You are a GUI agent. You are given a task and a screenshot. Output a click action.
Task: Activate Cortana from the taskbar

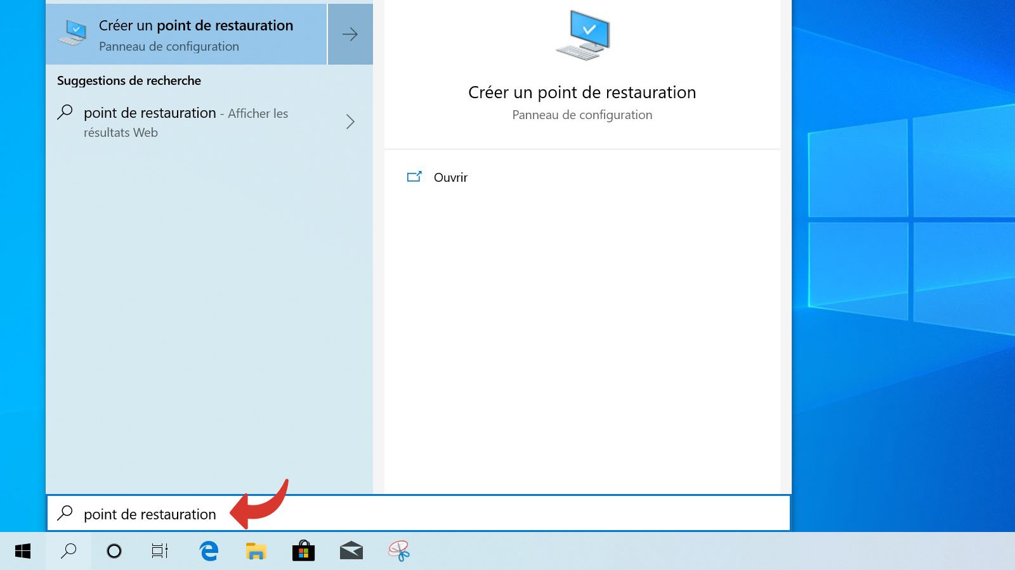[114, 551]
